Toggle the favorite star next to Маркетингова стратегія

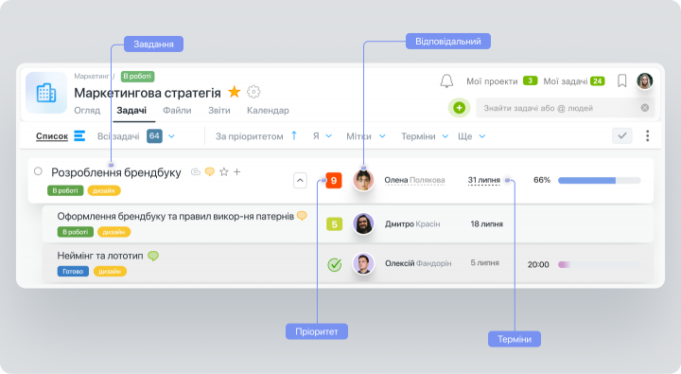235,92
